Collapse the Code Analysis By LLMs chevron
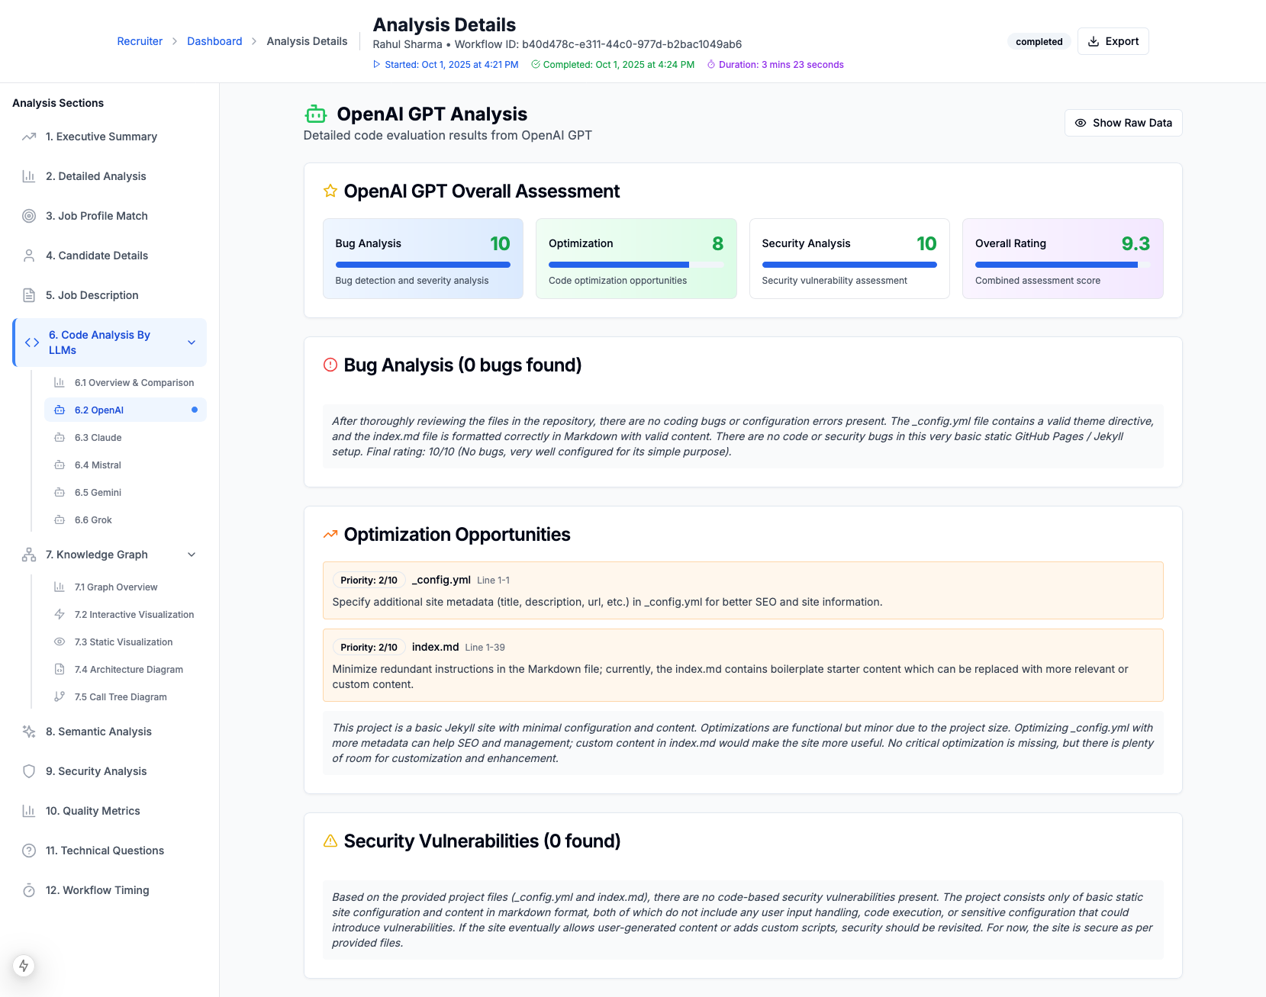Image resolution: width=1266 pixels, height=997 pixels. 192,343
